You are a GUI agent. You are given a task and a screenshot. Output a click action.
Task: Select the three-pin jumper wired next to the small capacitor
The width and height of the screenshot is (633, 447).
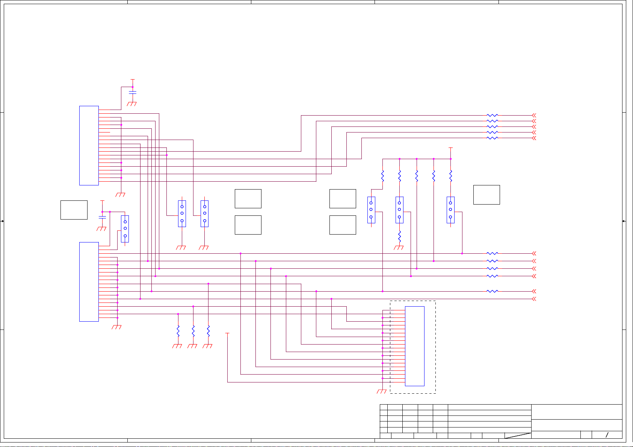click(125, 229)
